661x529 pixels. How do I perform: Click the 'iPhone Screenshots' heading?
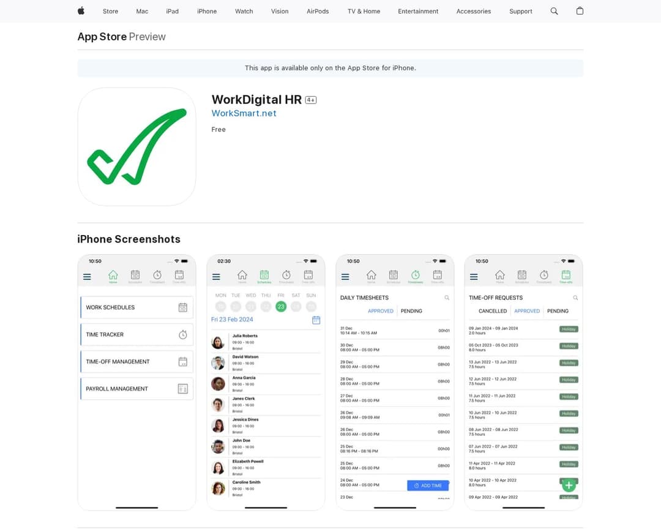pyautogui.click(x=129, y=239)
